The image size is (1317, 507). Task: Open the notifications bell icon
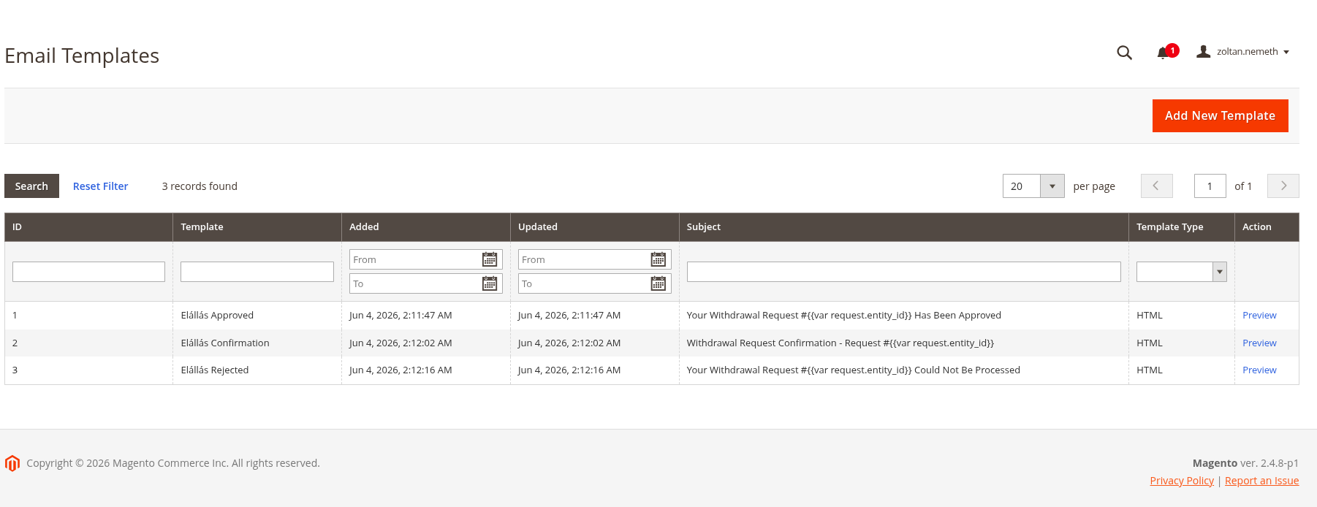pos(1164,53)
